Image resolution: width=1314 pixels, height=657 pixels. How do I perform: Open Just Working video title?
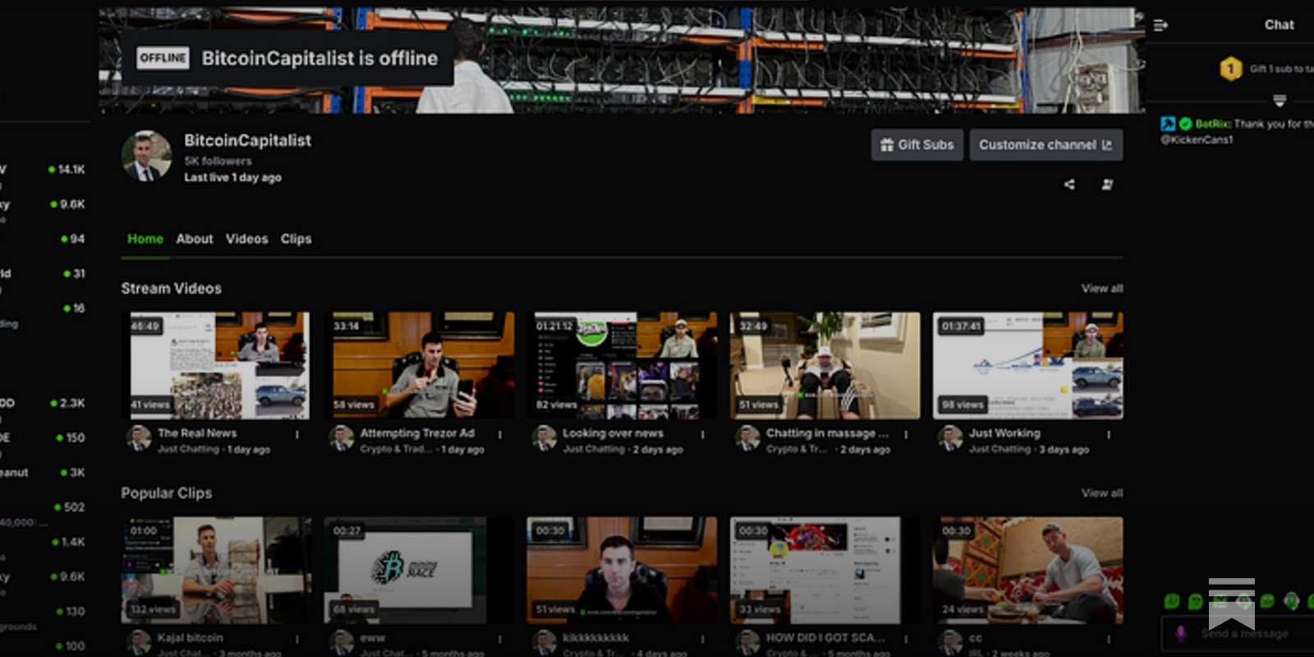pos(1004,433)
